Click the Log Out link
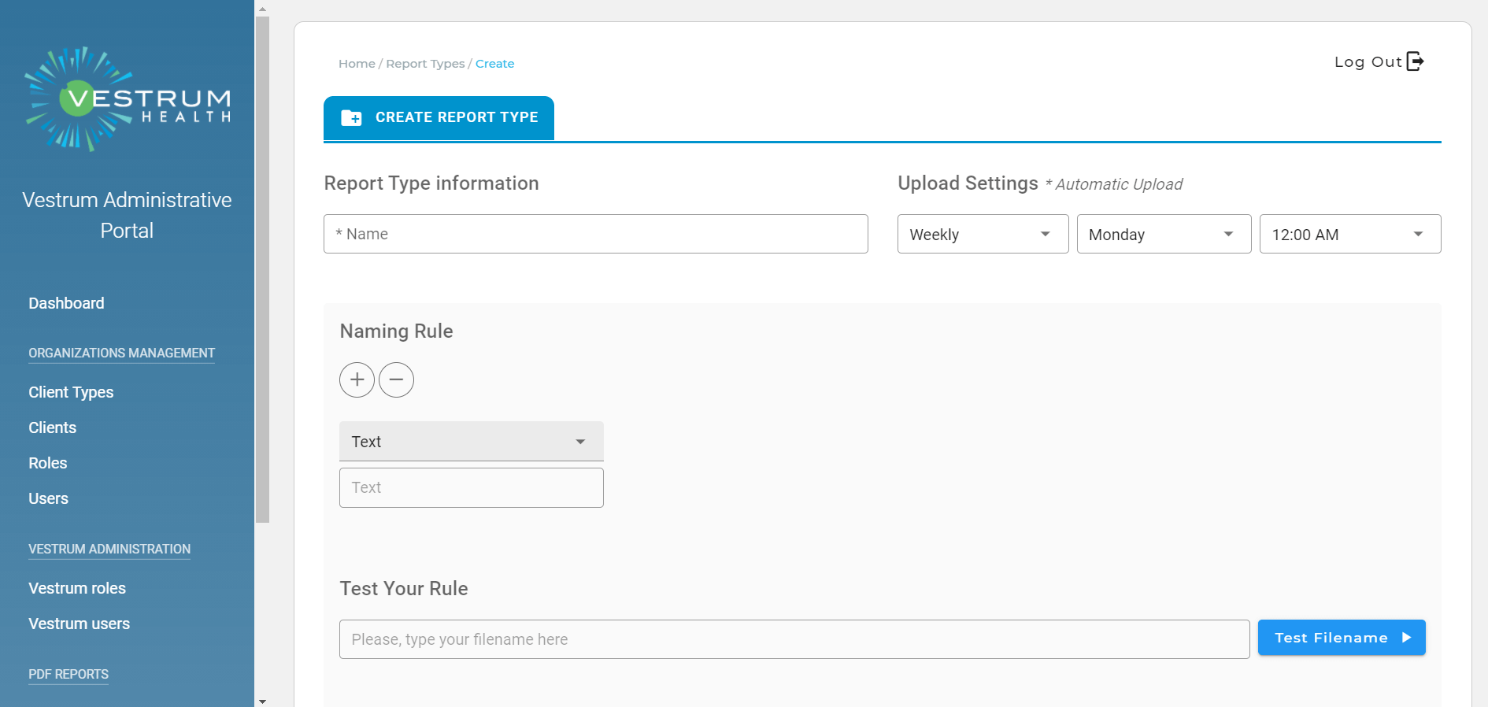 click(x=1379, y=61)
